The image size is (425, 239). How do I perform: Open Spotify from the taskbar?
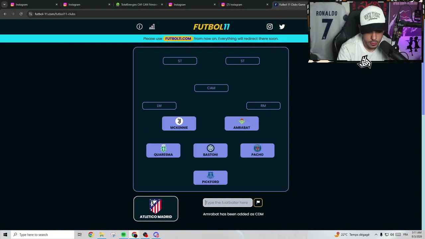124,235
